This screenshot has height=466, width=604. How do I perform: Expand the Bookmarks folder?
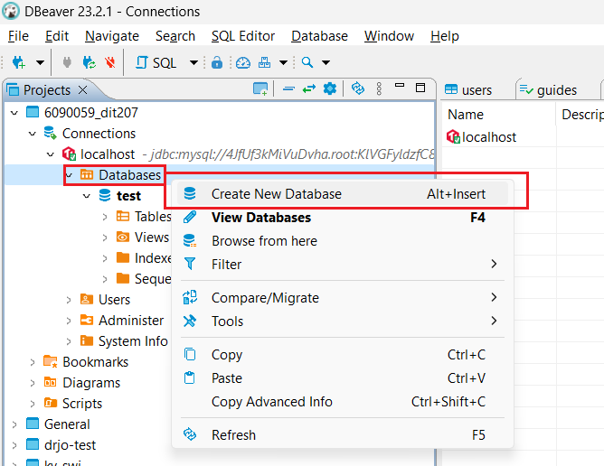33,362
